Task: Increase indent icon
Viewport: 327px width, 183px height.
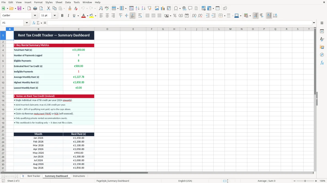Action: 208,16
